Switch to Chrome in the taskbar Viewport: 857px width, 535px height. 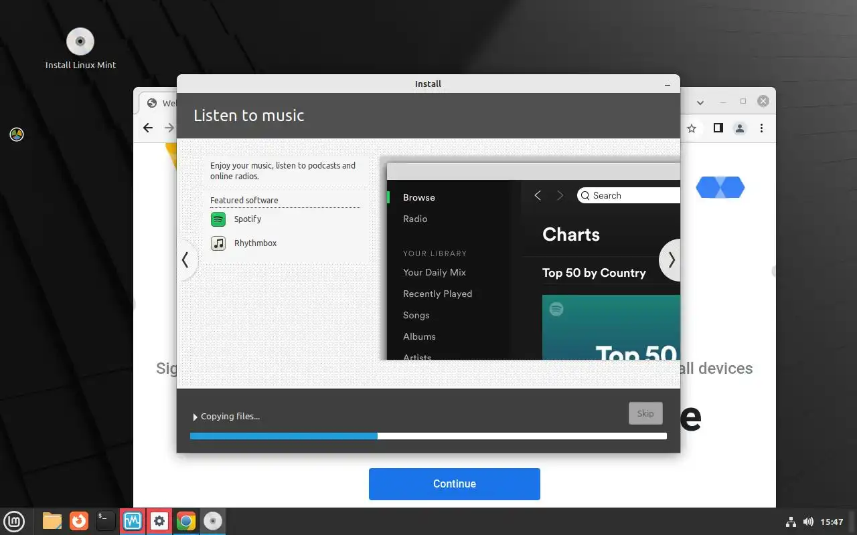pos(186,521)
